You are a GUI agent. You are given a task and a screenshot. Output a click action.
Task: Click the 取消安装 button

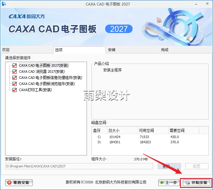point(19,183)
